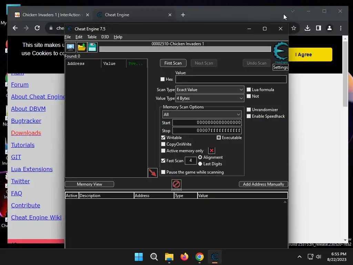Enable the Unrandomizer checkbox
353x265 pixels.
tap(249, 109)
